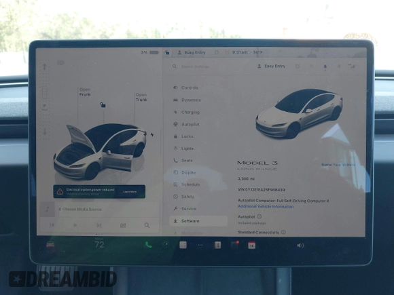Skip to next media track

99,225
